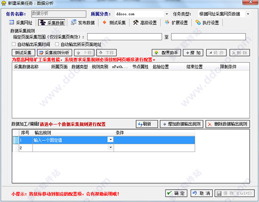Enable 自动输出所采页面地址 checkbox
The height and width of the screenshot is (202, 259).
pyautogui.click(x=57, y=44)
